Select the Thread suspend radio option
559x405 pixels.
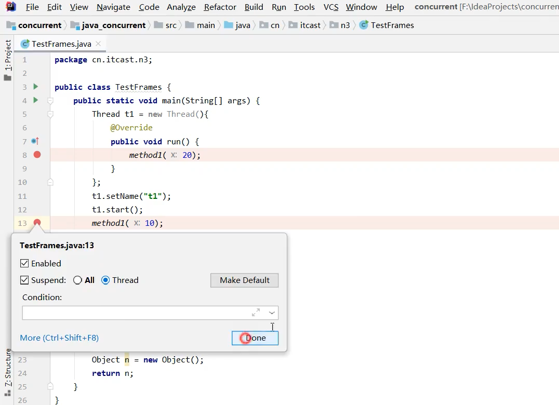pos(105,280)
